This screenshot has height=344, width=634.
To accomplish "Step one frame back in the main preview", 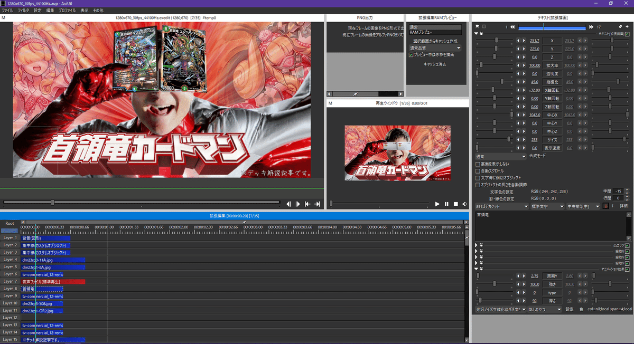I will [x=288, y=204].
